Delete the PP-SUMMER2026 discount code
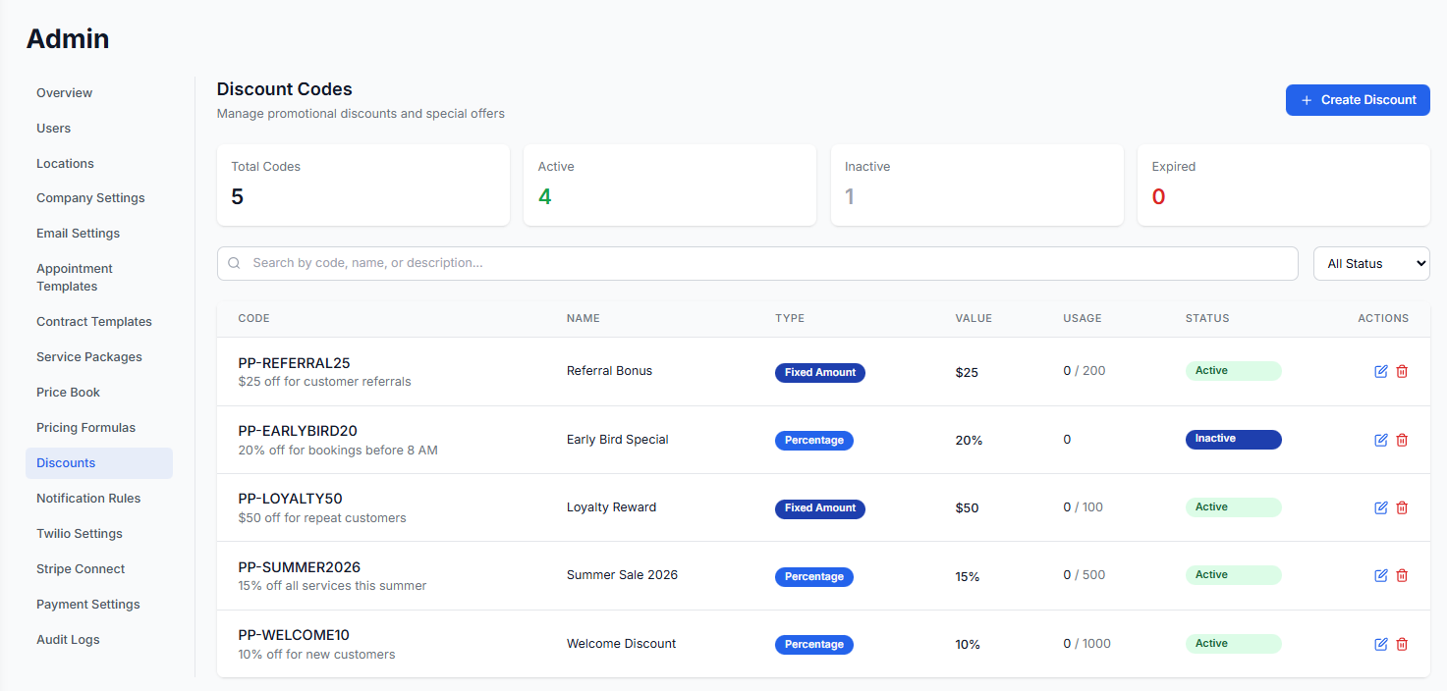Image resolution: width=1447 pixels, height=691 pixels. (1402, 575)
